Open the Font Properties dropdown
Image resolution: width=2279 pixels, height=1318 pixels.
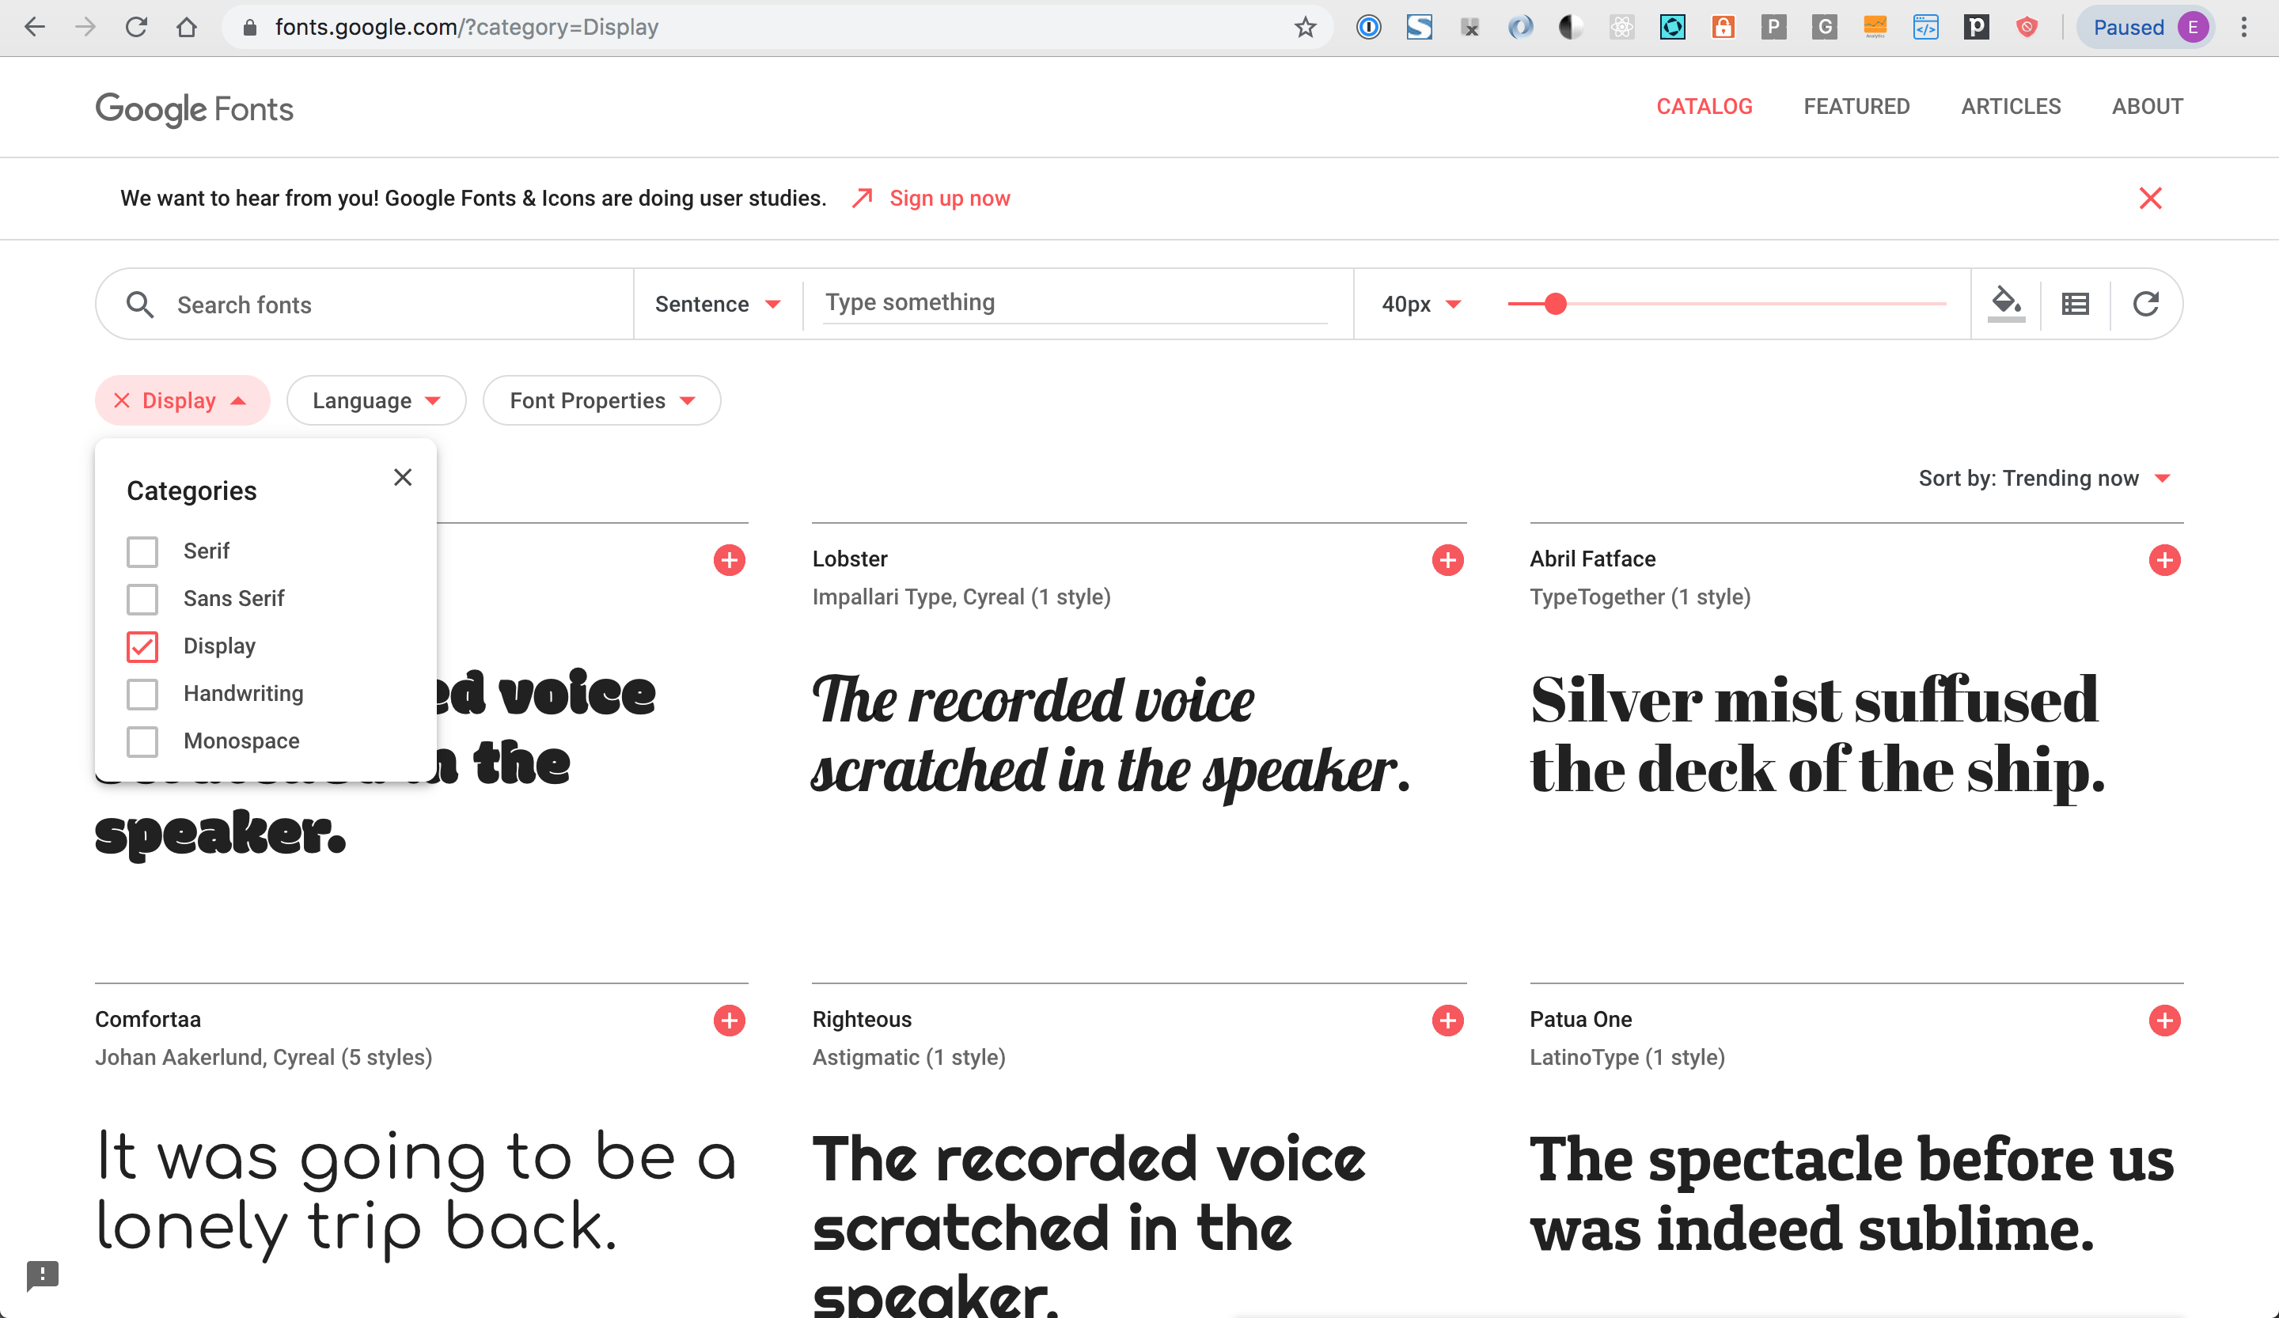click(x=601, y=400)
